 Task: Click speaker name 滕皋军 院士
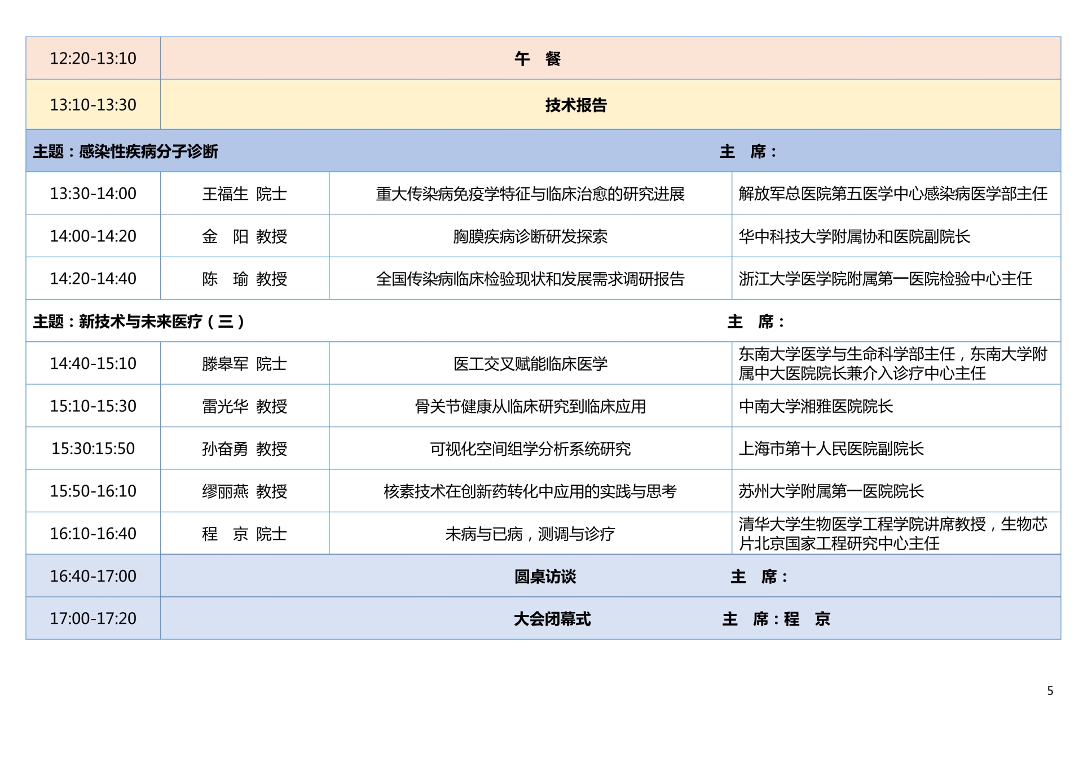click(245, 364)
